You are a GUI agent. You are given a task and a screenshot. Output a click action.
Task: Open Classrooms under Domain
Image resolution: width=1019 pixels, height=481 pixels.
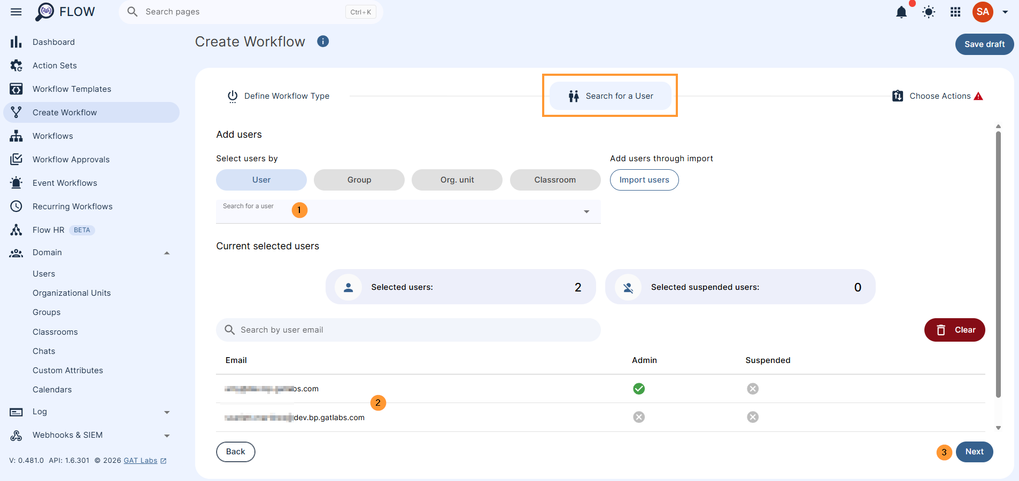point(55,332)
